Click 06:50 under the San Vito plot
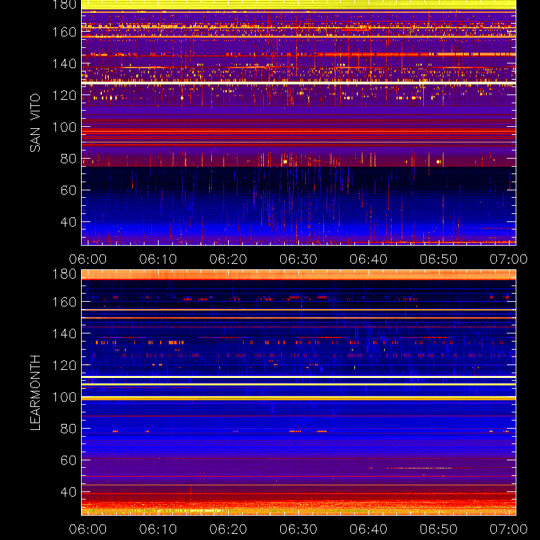Viewport: 540px width, 540px height. click(439, 259)
